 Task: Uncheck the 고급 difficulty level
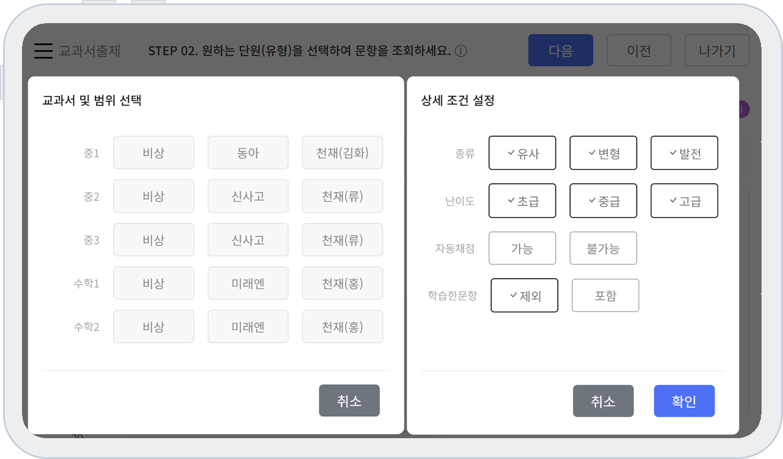(684, 201)
